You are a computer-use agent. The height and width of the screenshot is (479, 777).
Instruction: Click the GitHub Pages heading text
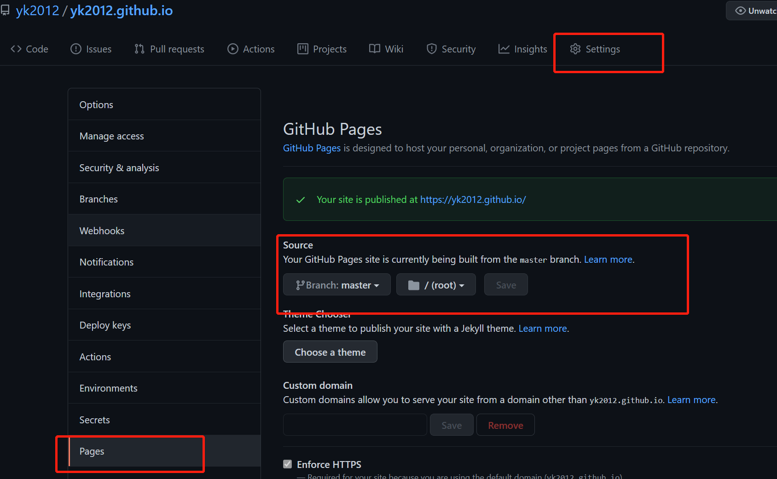(x=332, y=129)
